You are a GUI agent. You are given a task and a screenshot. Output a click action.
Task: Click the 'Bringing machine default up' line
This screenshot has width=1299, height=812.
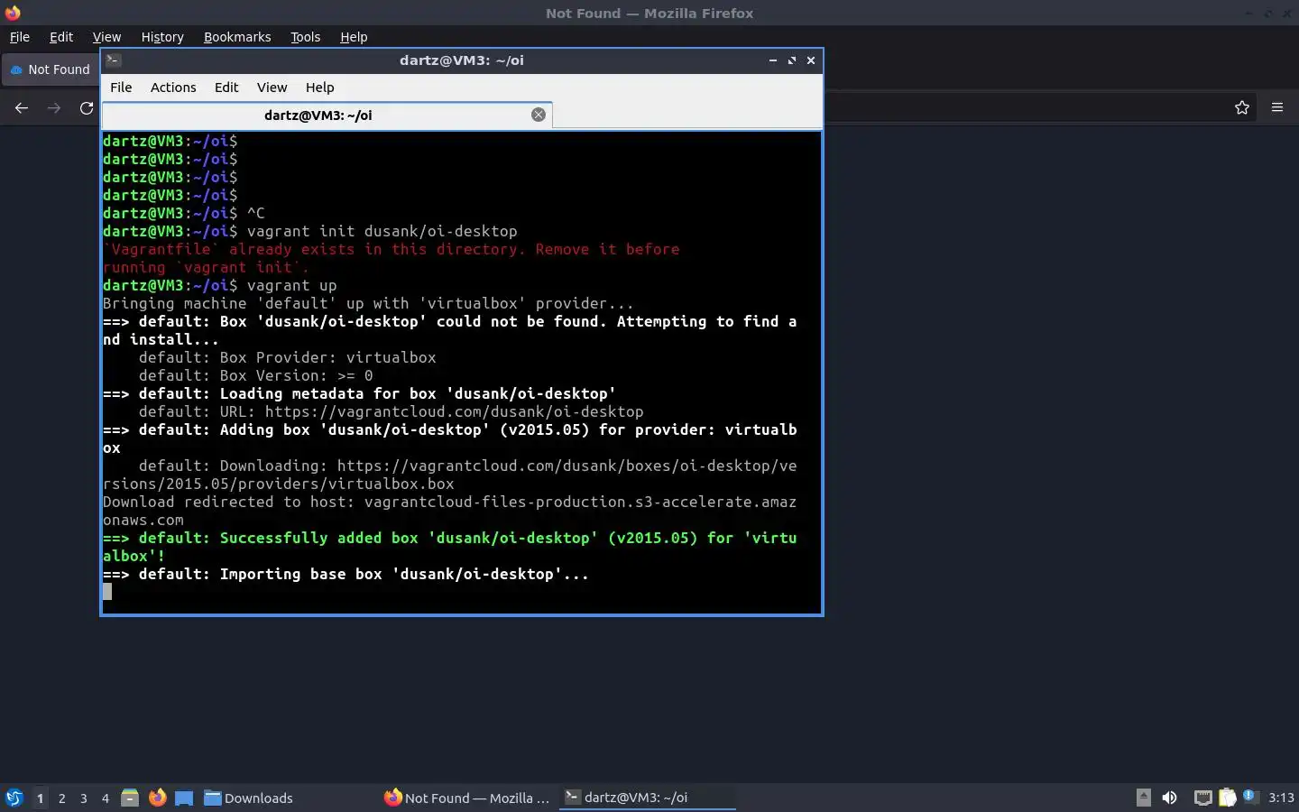point(368,303)
